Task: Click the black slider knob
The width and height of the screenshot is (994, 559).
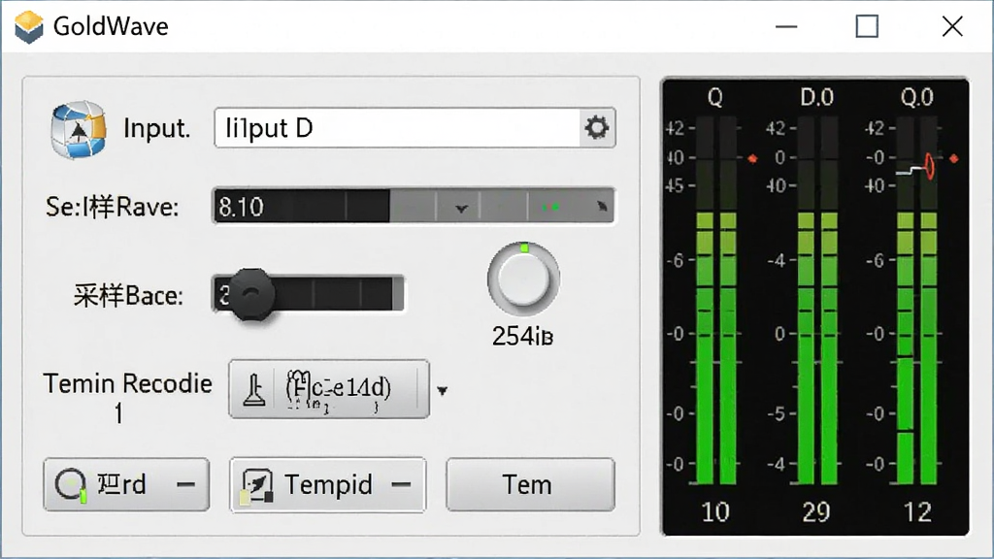Action: (252, 293)
